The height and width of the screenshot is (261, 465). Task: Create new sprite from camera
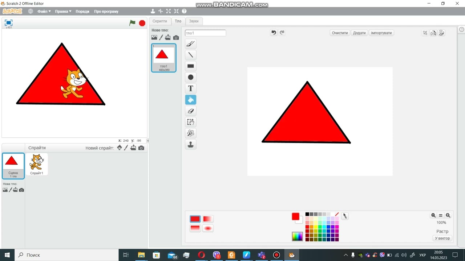(x=141, y=148)
